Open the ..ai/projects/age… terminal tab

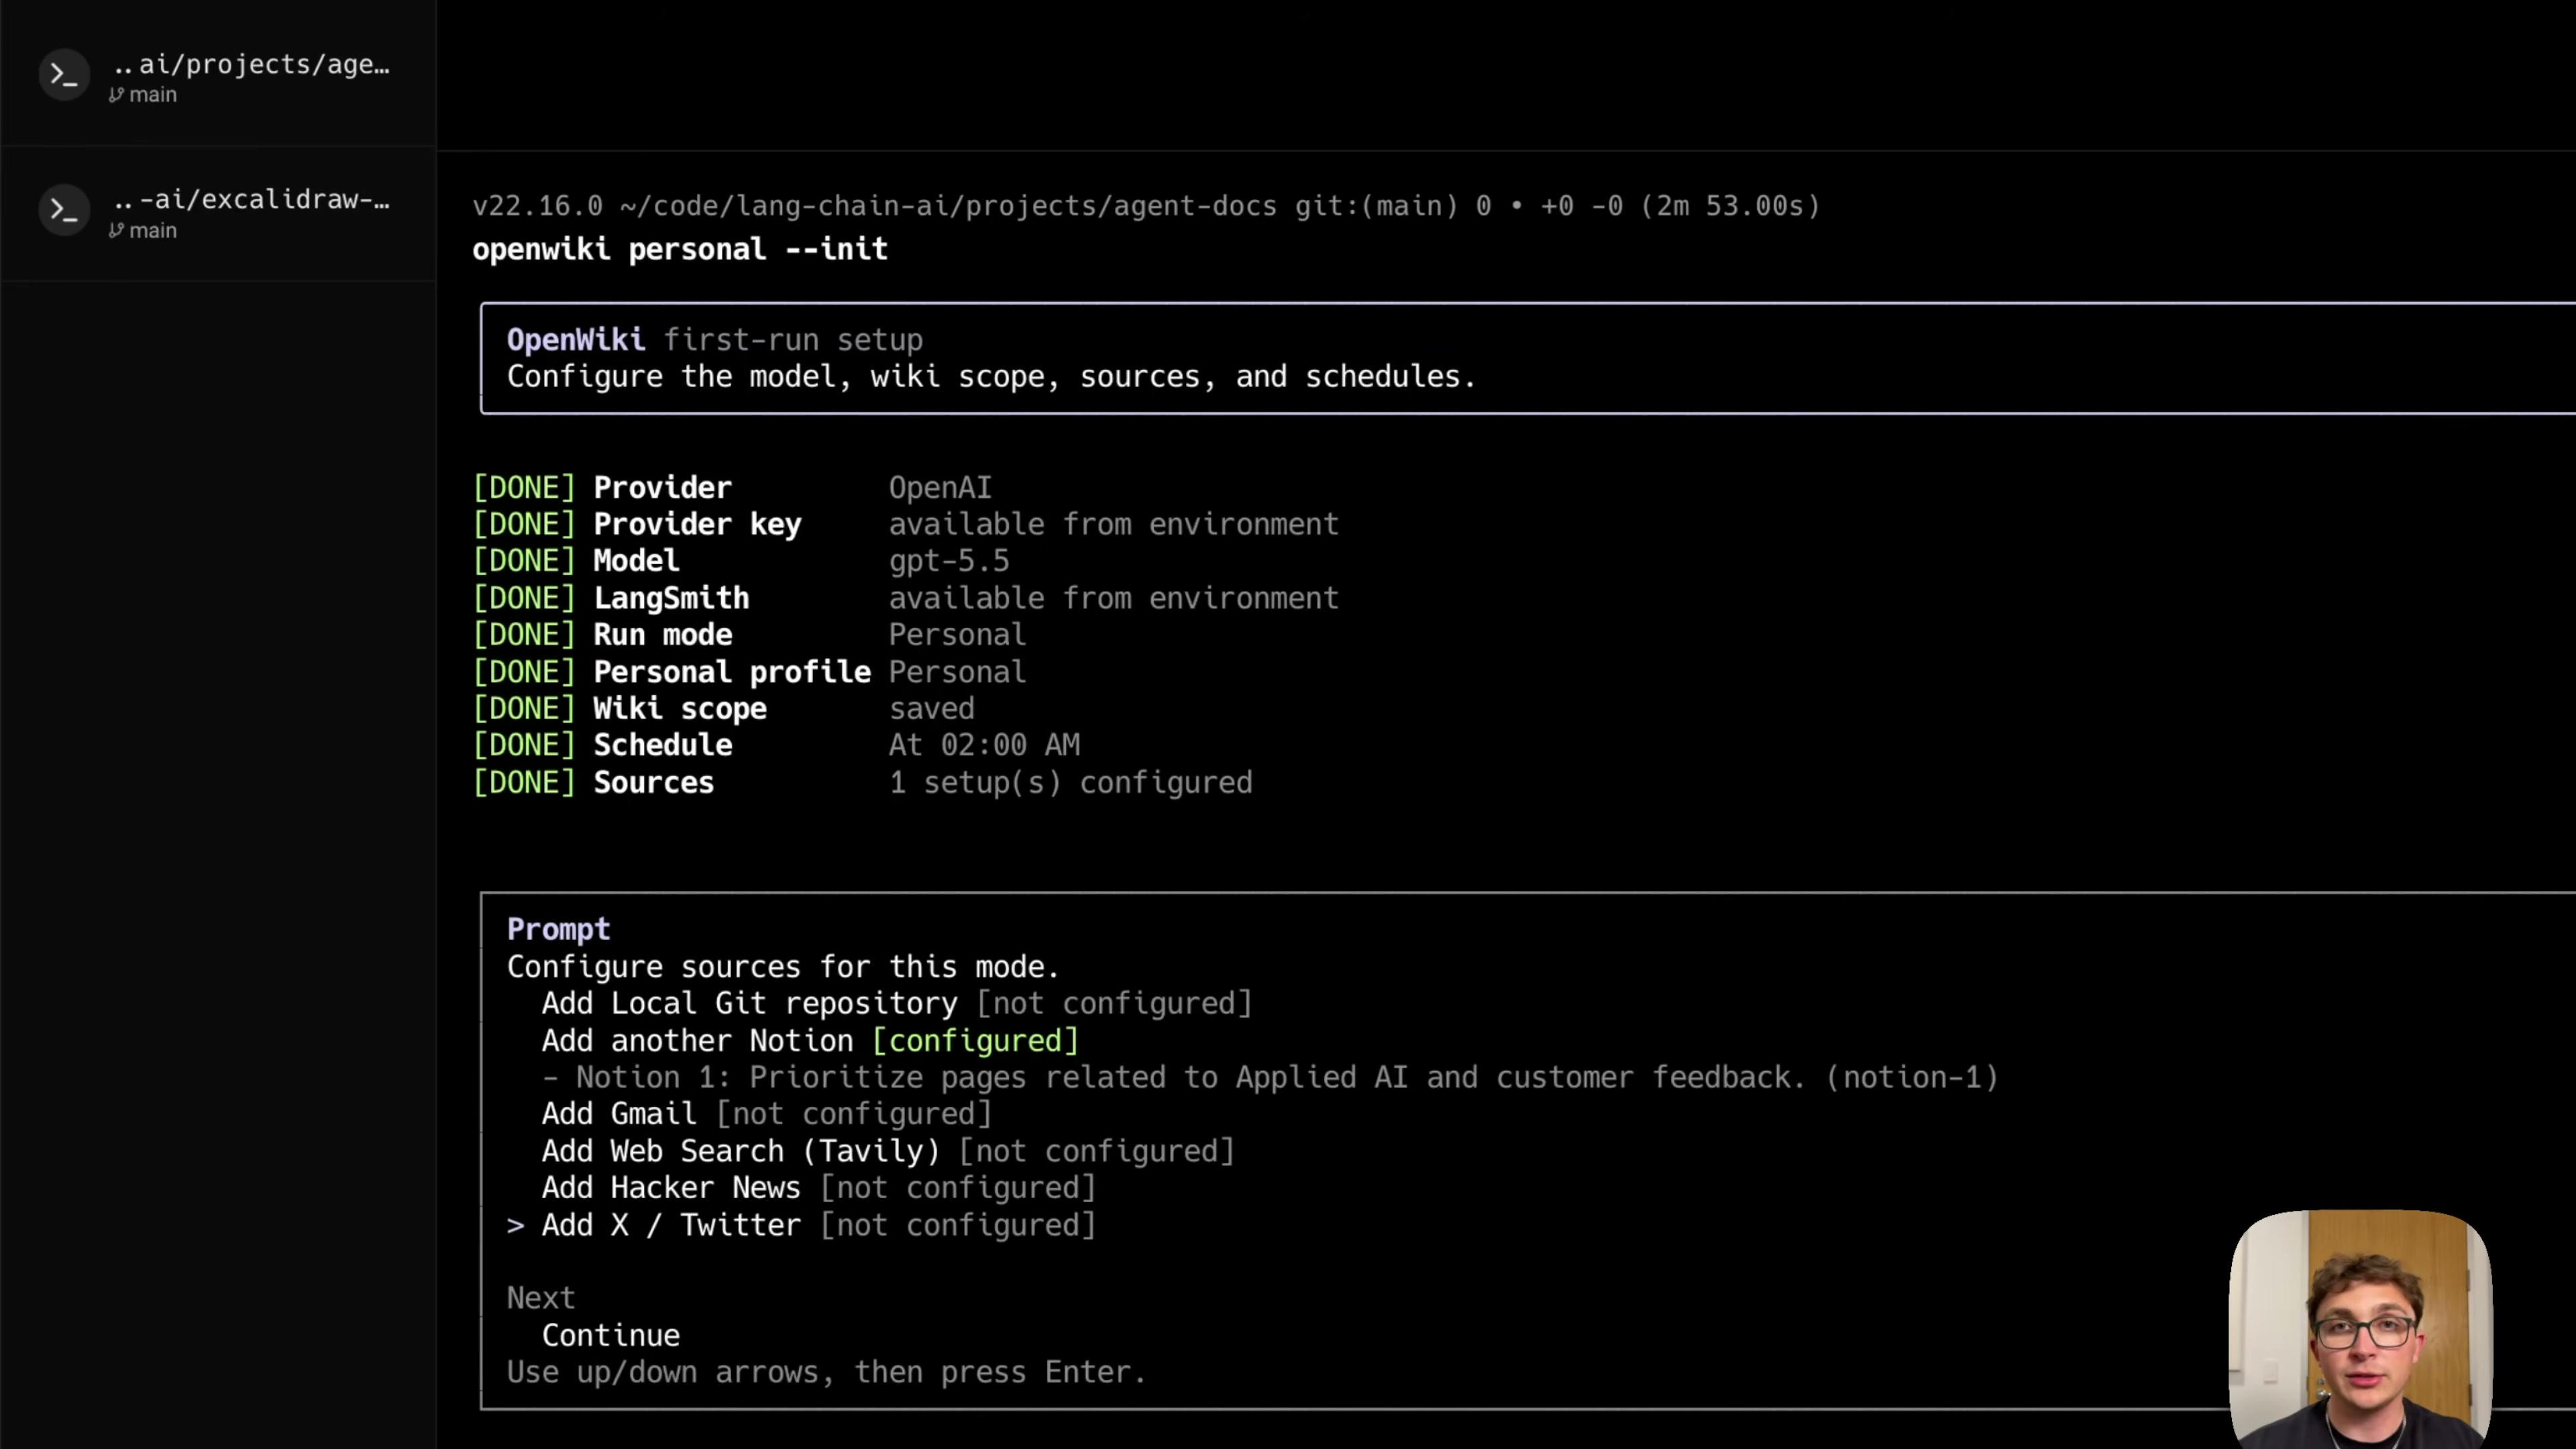[218, 75]
